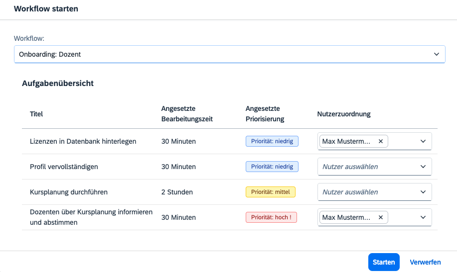This screenshot has height=272, width=457.
Task: Click Priorität: niedrig badge in Lizenzen row
Action: pyautogui.click(x=272, y=141)
